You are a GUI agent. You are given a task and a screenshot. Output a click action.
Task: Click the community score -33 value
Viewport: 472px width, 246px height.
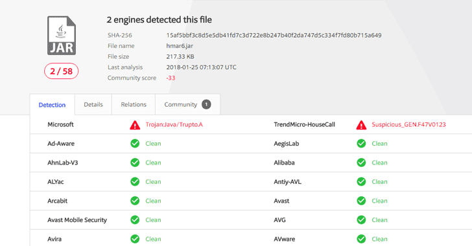[171, 78]
